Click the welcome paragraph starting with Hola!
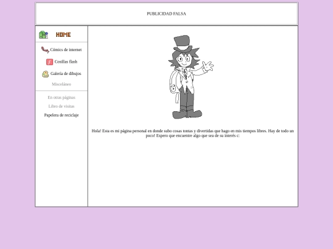 (x=192, y=133)
